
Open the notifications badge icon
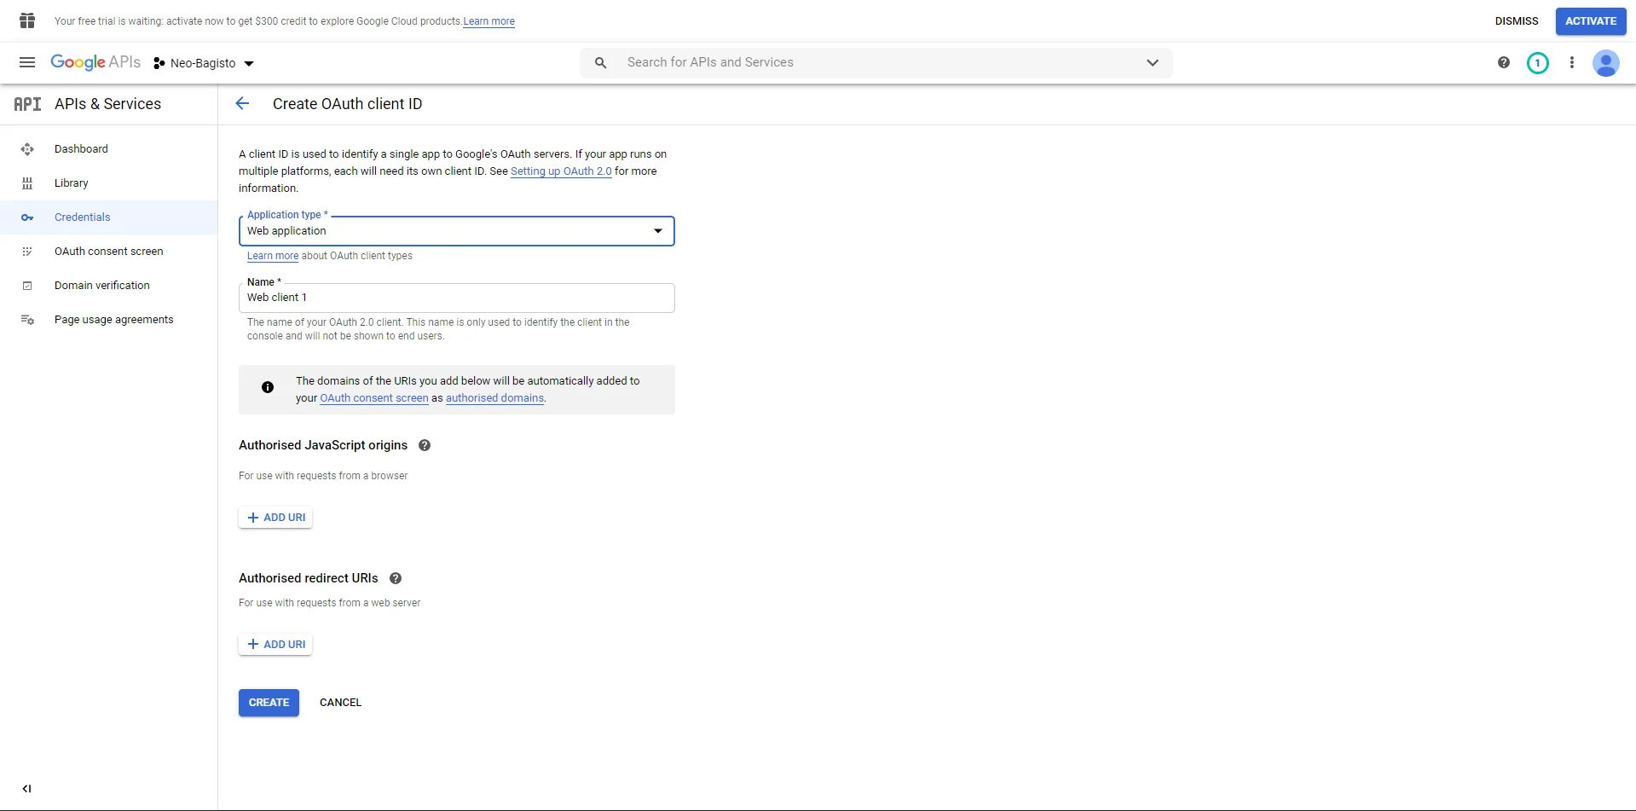point(1537,62)
